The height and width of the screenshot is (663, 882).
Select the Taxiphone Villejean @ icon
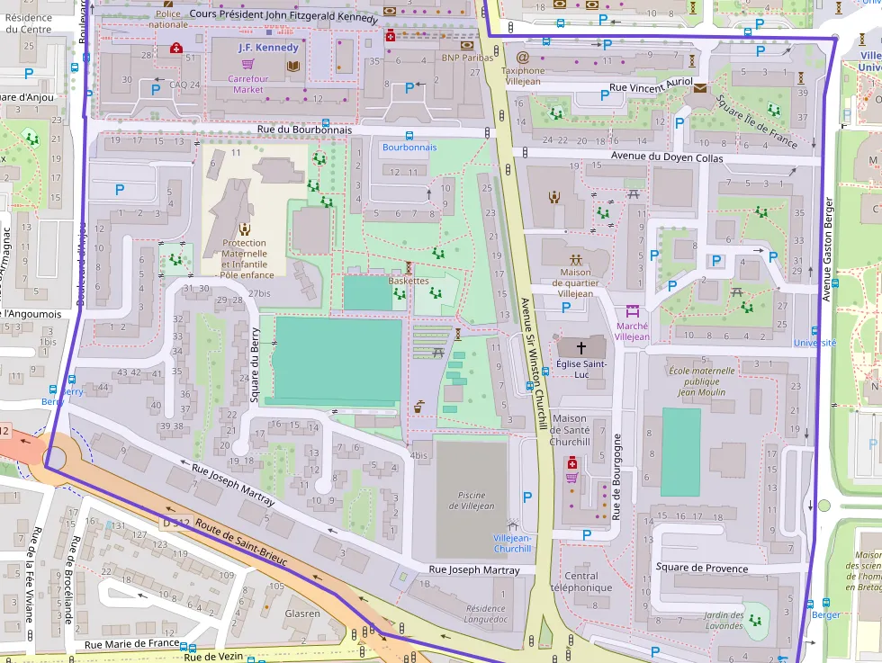[x=523, y=57]
